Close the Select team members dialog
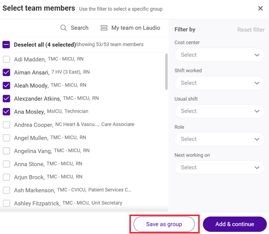Viewport: 269px width, 234px height. point(261,8)
